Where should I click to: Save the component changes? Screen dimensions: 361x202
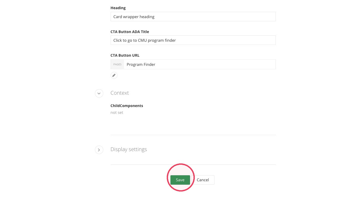pos(180,180)
